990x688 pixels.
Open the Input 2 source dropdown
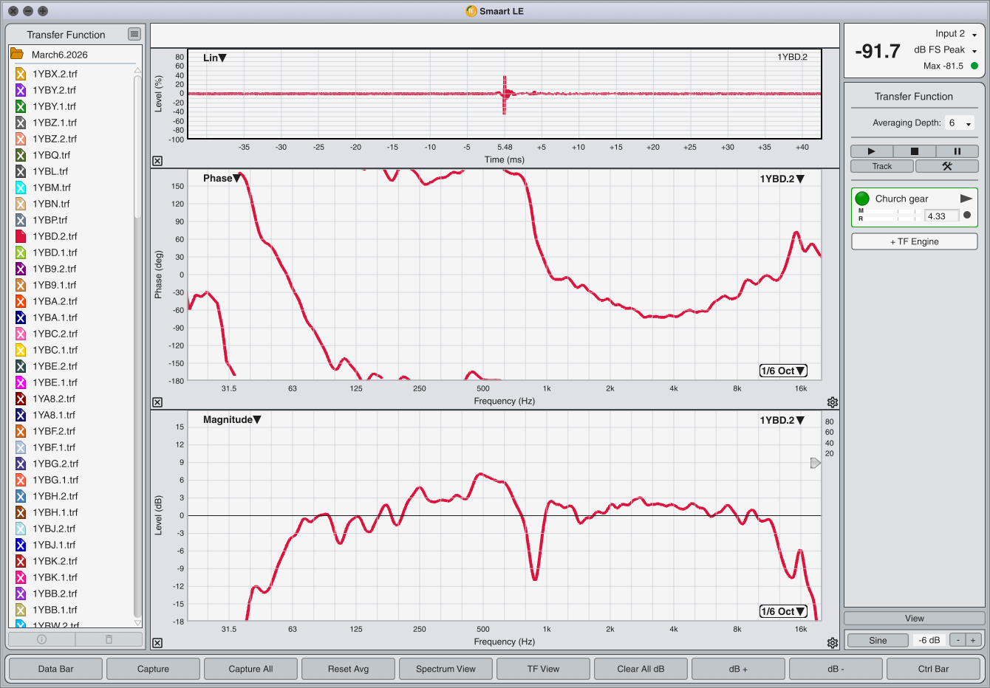pyautogui.click(x=956, y=34)
